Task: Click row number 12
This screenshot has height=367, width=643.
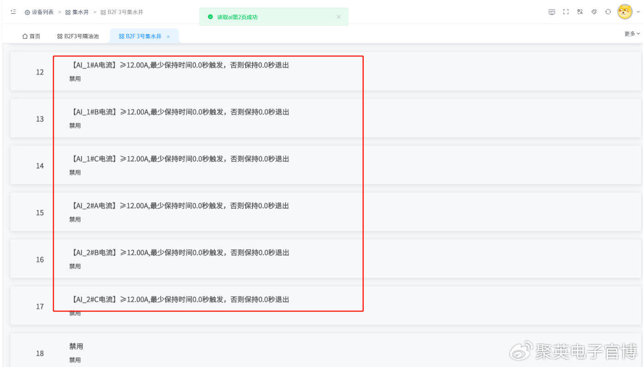Action: [40, 72]
